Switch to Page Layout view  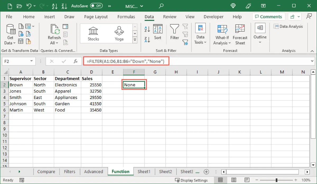[x=234, y=179]
